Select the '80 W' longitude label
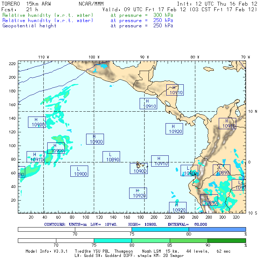 [x=195, y=57]
